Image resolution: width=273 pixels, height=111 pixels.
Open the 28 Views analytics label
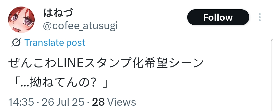[114, 102]
